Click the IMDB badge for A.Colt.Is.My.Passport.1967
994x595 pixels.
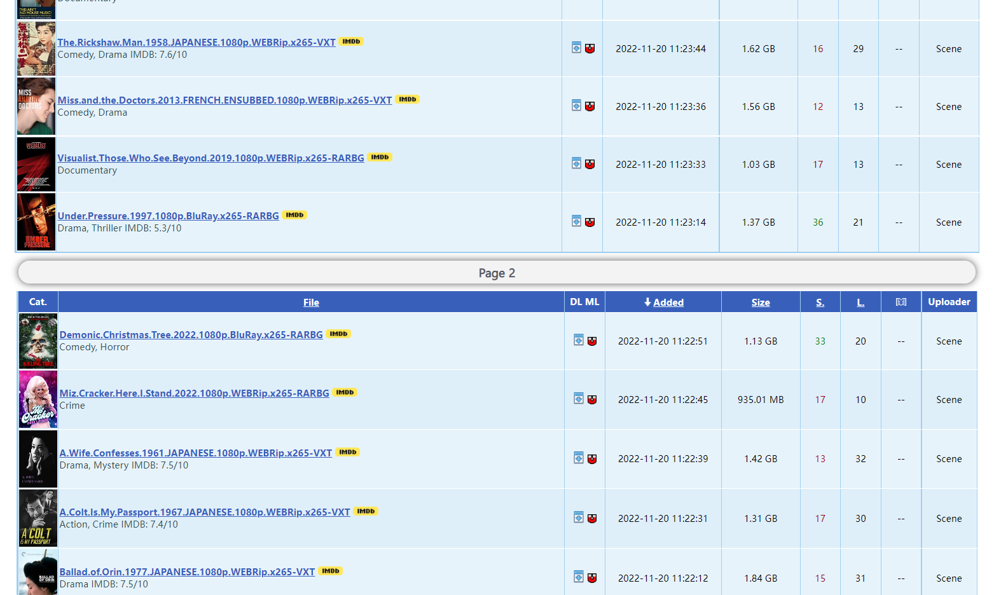tap(366, 510)
